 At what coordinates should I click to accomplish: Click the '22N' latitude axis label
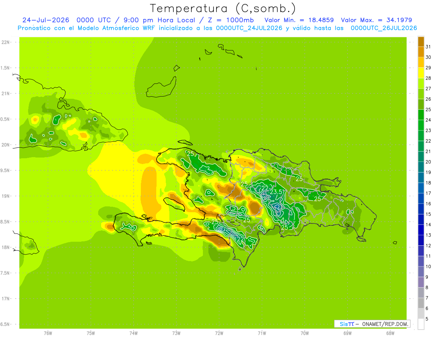pos(6,42)
